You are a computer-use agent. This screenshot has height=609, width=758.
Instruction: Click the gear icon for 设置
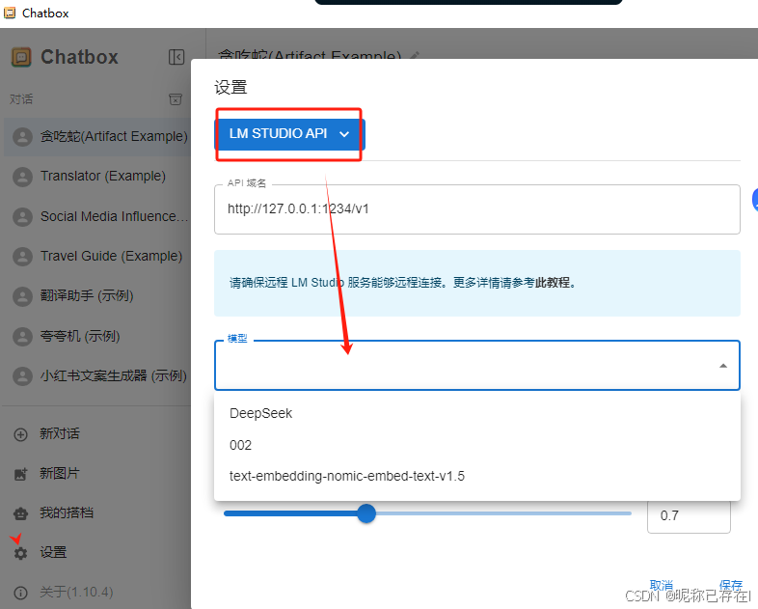point(20,553)
